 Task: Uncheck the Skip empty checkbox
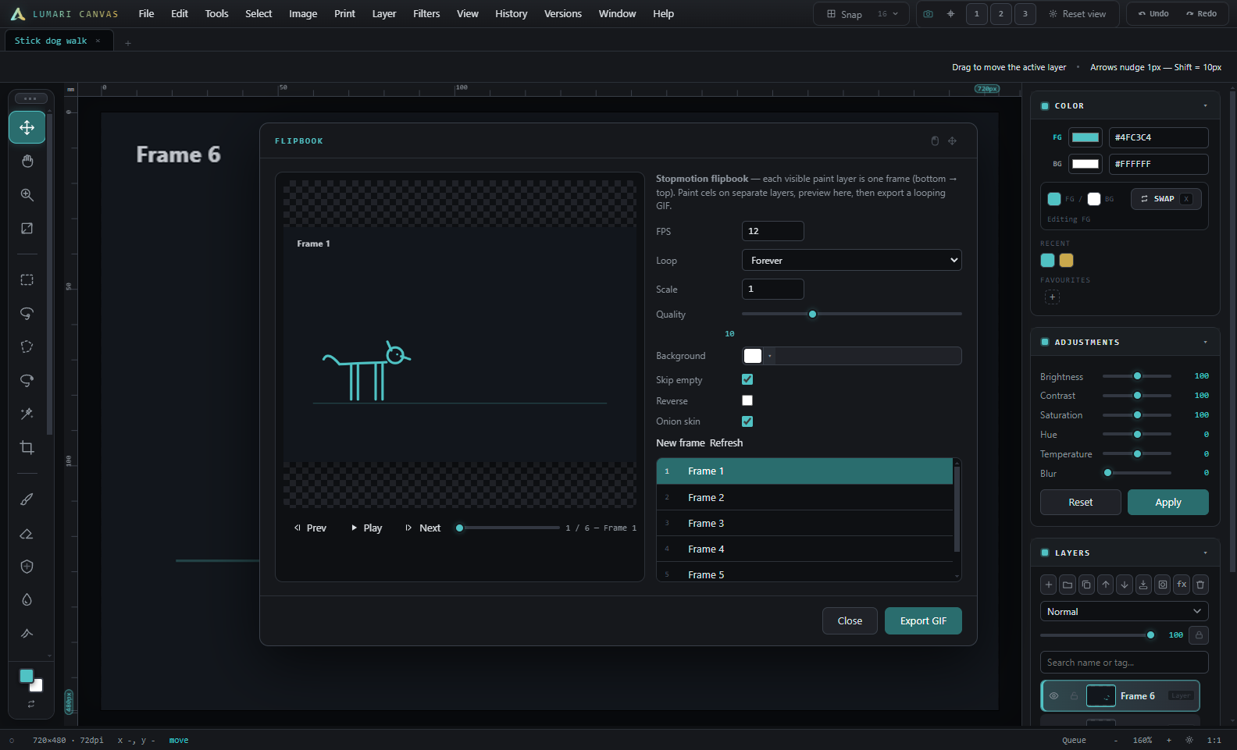[x=747, y=379]
